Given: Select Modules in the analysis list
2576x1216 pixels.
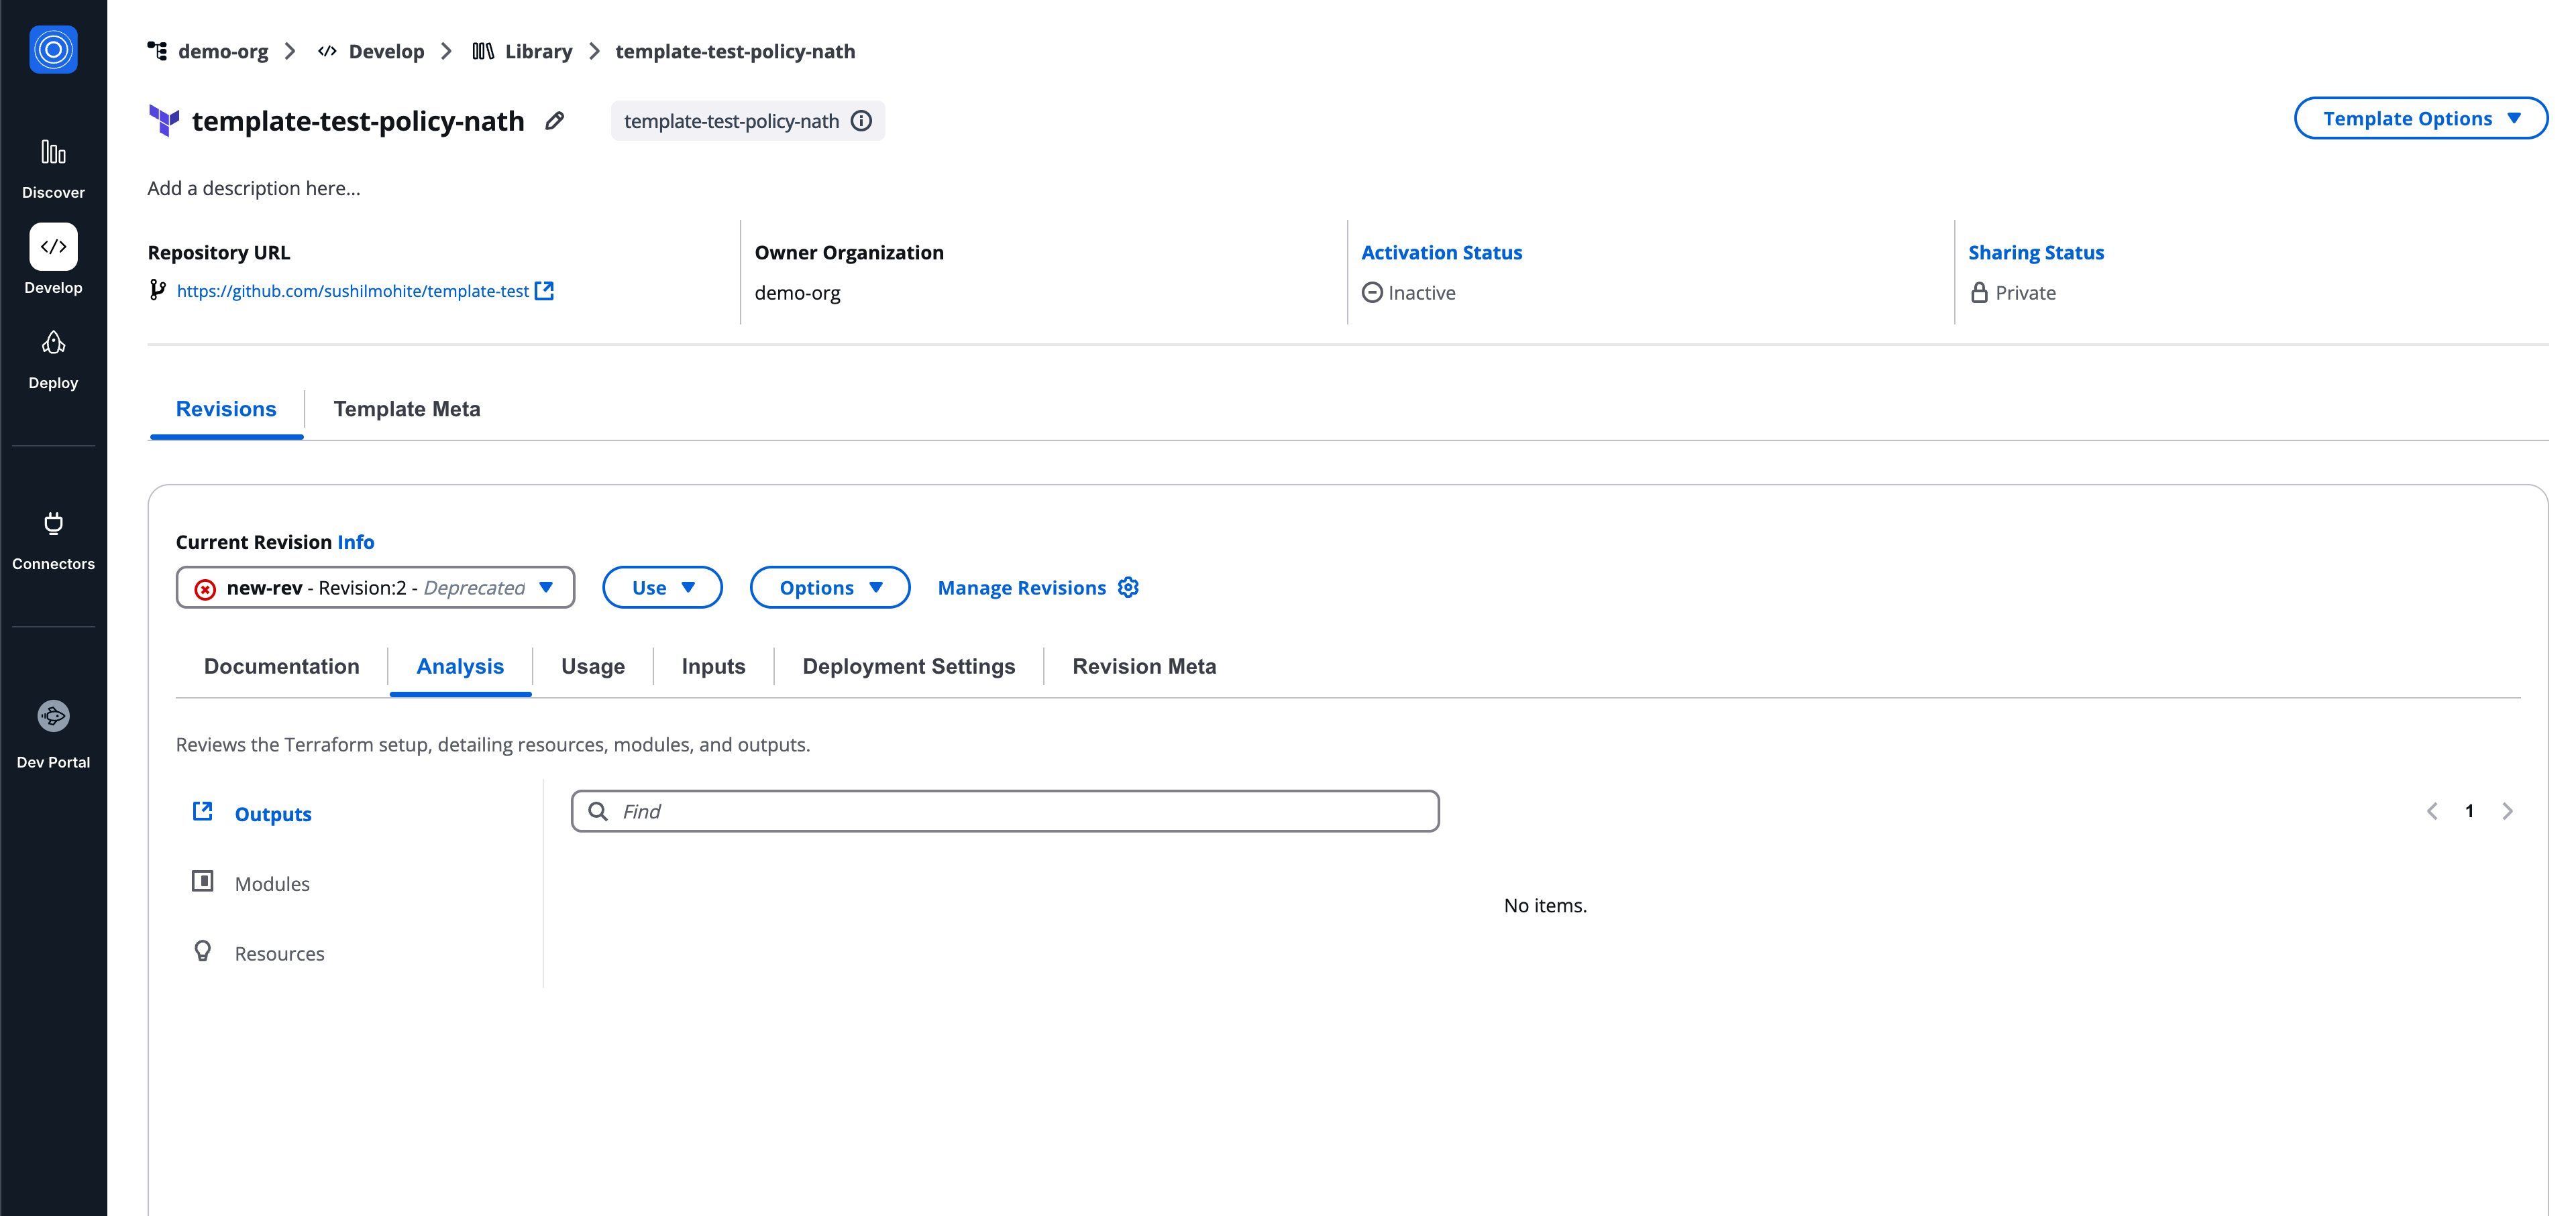Looking at the screenshot, I should pos(272,884).
